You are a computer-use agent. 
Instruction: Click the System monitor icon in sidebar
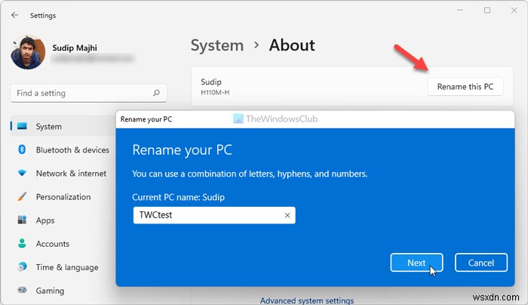pyautogui.click(x=22, y=126)
